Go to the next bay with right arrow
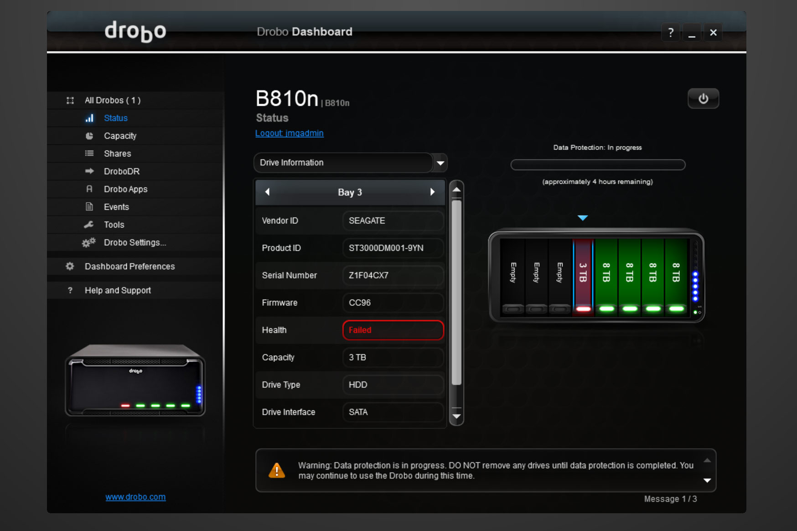Viewport: 797px width, 531px height. click(x=432, y=192)
